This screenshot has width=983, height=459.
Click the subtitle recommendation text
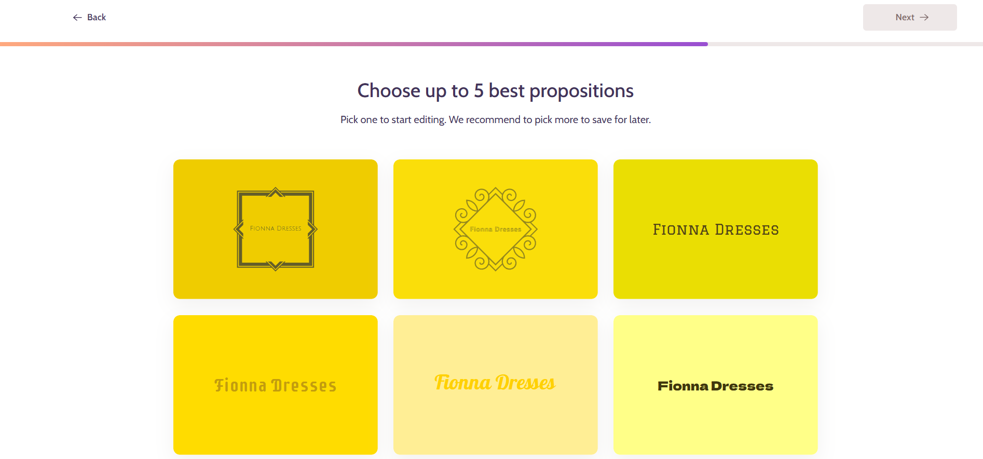495,119
